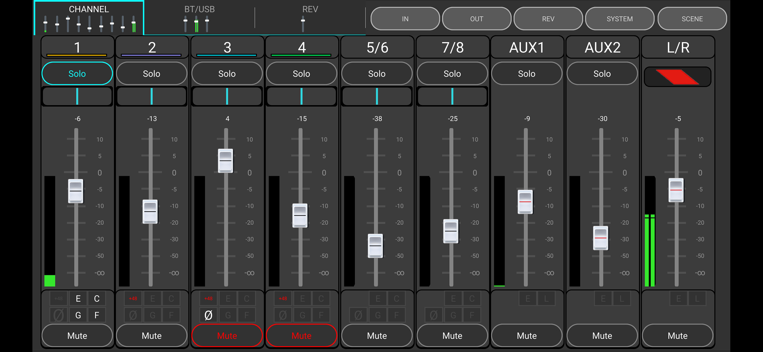Open filter (F) on channel 1
This screenshot has width=763, height=352.
tap(97, 315)
